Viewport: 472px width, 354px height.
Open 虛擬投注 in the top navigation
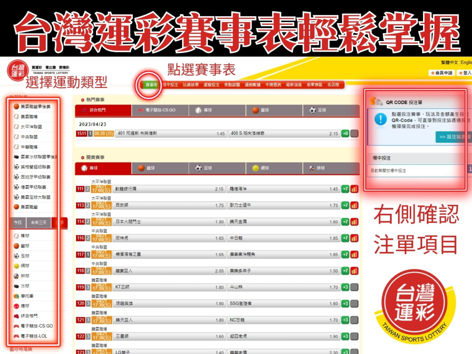pyautogui.click(x=211, y=85)
